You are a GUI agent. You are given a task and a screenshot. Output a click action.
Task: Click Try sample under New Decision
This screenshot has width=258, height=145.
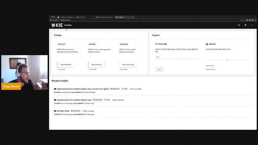tap(92, 69)
